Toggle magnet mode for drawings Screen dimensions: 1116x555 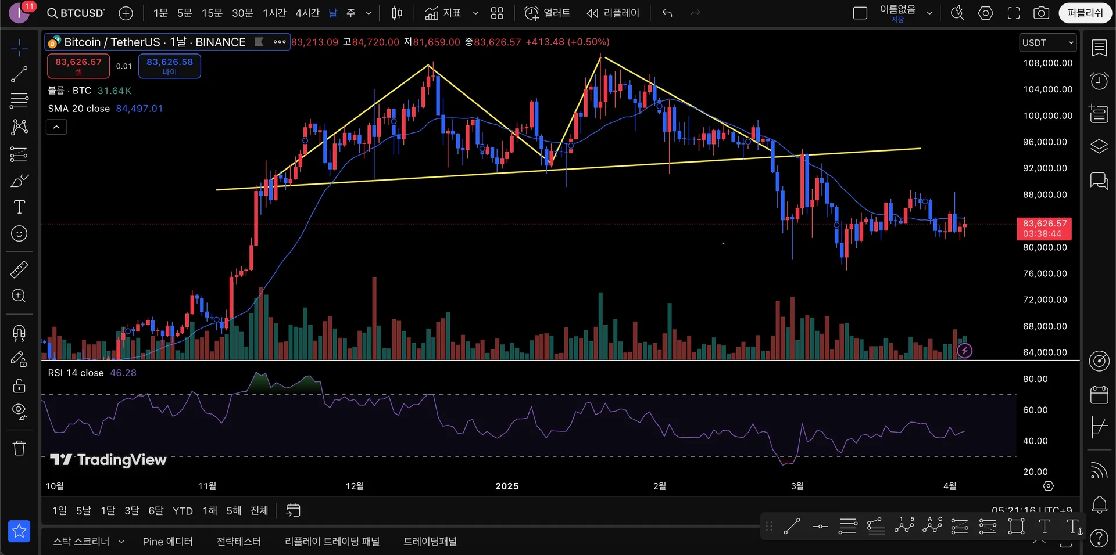click(x=19, y=332)
